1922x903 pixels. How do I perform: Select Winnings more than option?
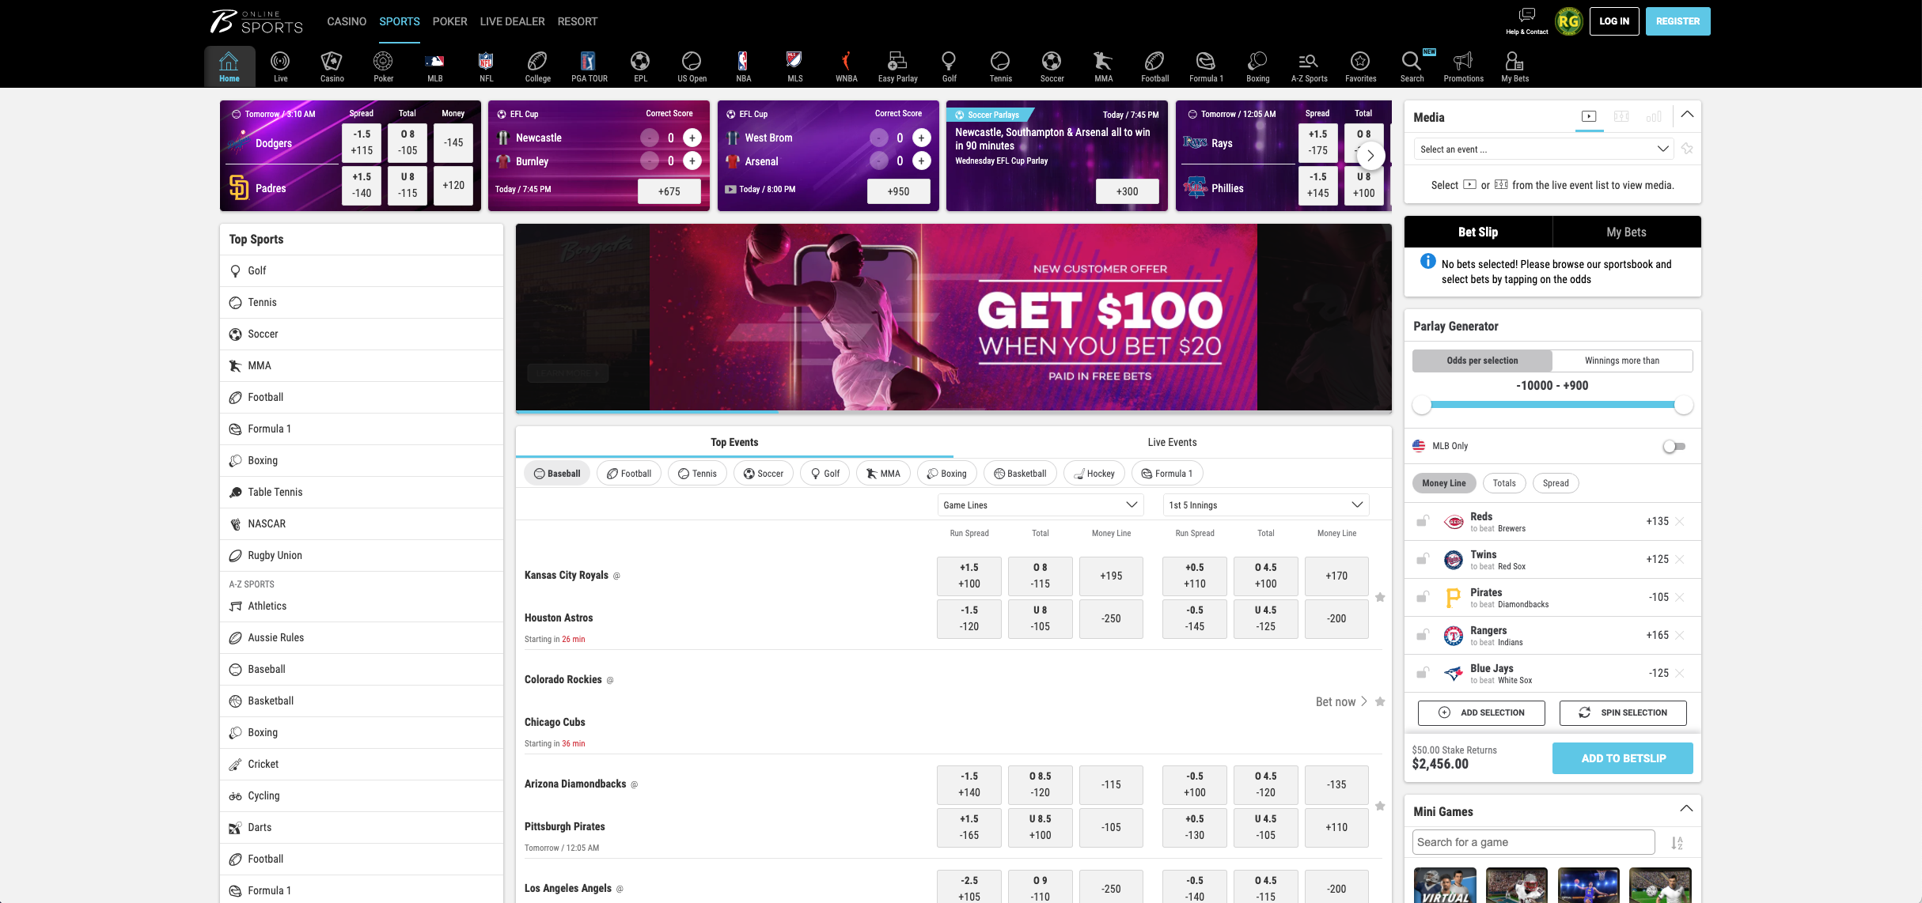(1622, 361)
